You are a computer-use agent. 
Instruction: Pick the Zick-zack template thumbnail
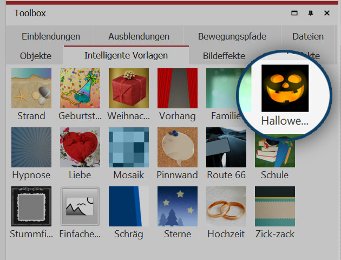[275, 206]
